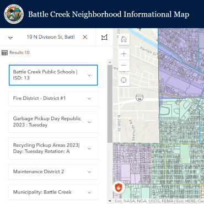Click the Esri map attribution text
Image resolution: width=204 pixels, height=204 pixels.
point(159,201)
